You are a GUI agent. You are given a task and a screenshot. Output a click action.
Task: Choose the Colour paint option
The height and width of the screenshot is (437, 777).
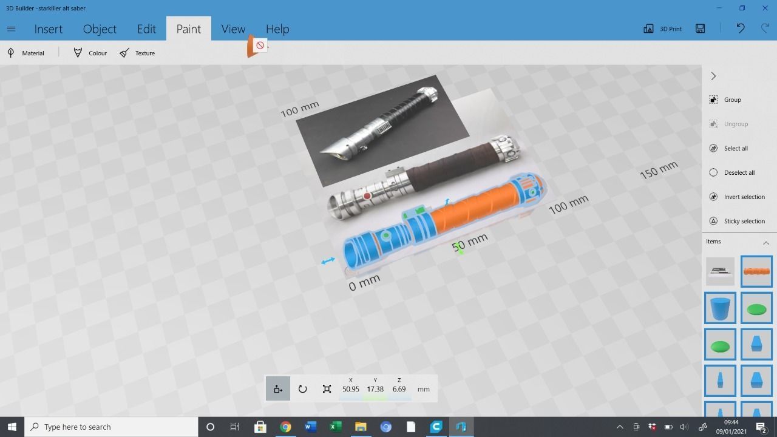tap(90, 53)
